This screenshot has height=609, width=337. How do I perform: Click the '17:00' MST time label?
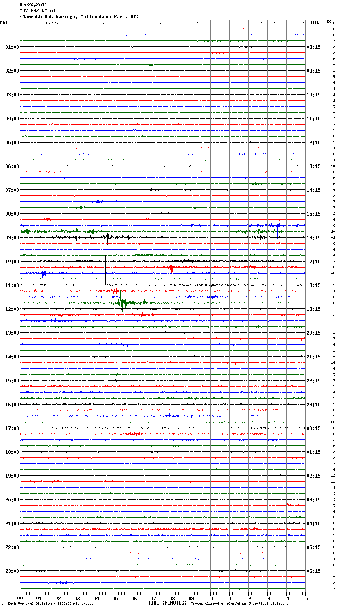click(12, 428)
